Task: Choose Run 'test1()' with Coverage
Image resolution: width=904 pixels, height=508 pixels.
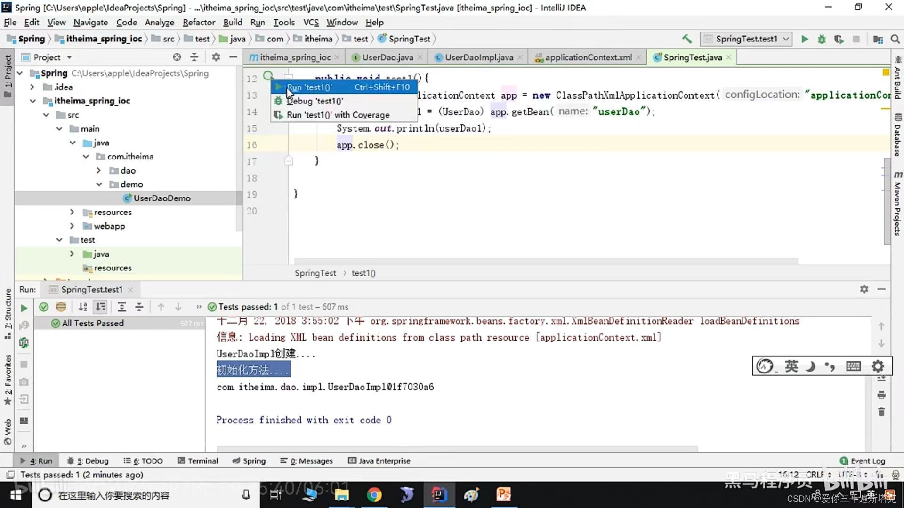Action: [344, 115]
